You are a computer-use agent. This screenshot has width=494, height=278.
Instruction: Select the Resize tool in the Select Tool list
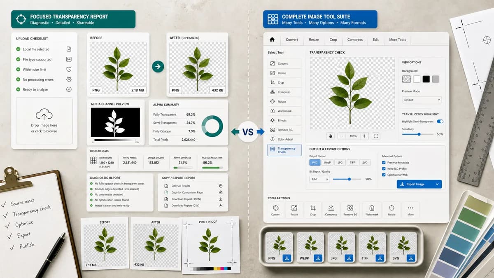tap(284, 73)
